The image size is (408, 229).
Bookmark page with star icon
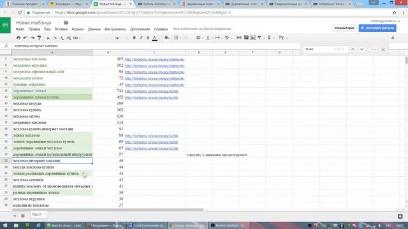[x=395, y=13]
